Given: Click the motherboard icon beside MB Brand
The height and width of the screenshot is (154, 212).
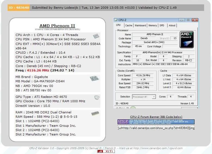Looking at the screenshot, I should pyautogui.click(x=94, y=78).
